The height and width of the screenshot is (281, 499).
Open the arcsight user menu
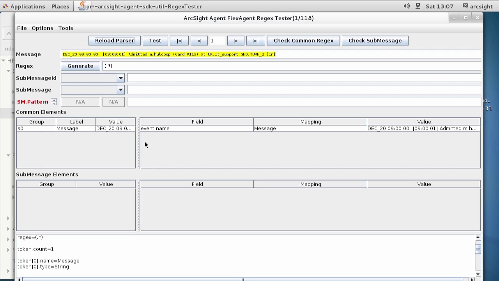[478, 6]
